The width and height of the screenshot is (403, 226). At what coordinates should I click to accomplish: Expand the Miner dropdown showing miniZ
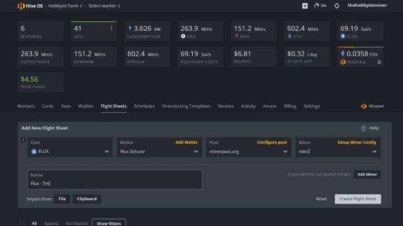pyautogui.click(x=338, y=148)
